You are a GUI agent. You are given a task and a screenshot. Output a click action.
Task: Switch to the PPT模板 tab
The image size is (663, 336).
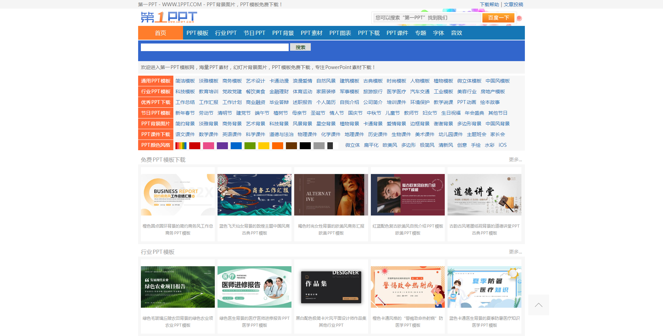point(197,33)
